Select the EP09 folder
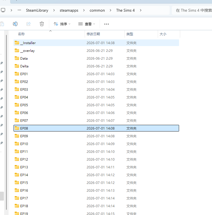 [x=96, y=136]
